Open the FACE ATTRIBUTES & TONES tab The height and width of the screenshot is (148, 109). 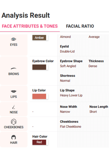point(30,26)
